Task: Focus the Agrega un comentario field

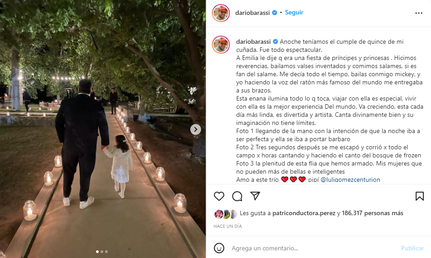Action: pyautogui.click(x=313, y=248)
